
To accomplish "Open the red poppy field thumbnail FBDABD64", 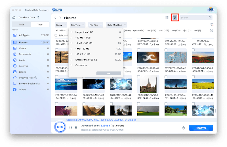I will click(203, 57).
